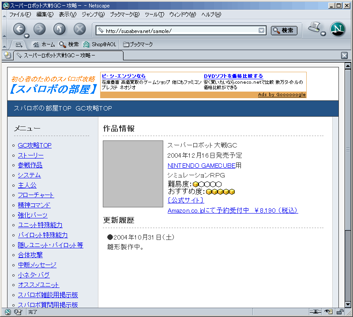Open the ブックマーク folder in personal toolbar
The image size is (353, 317).
(138, 44)
